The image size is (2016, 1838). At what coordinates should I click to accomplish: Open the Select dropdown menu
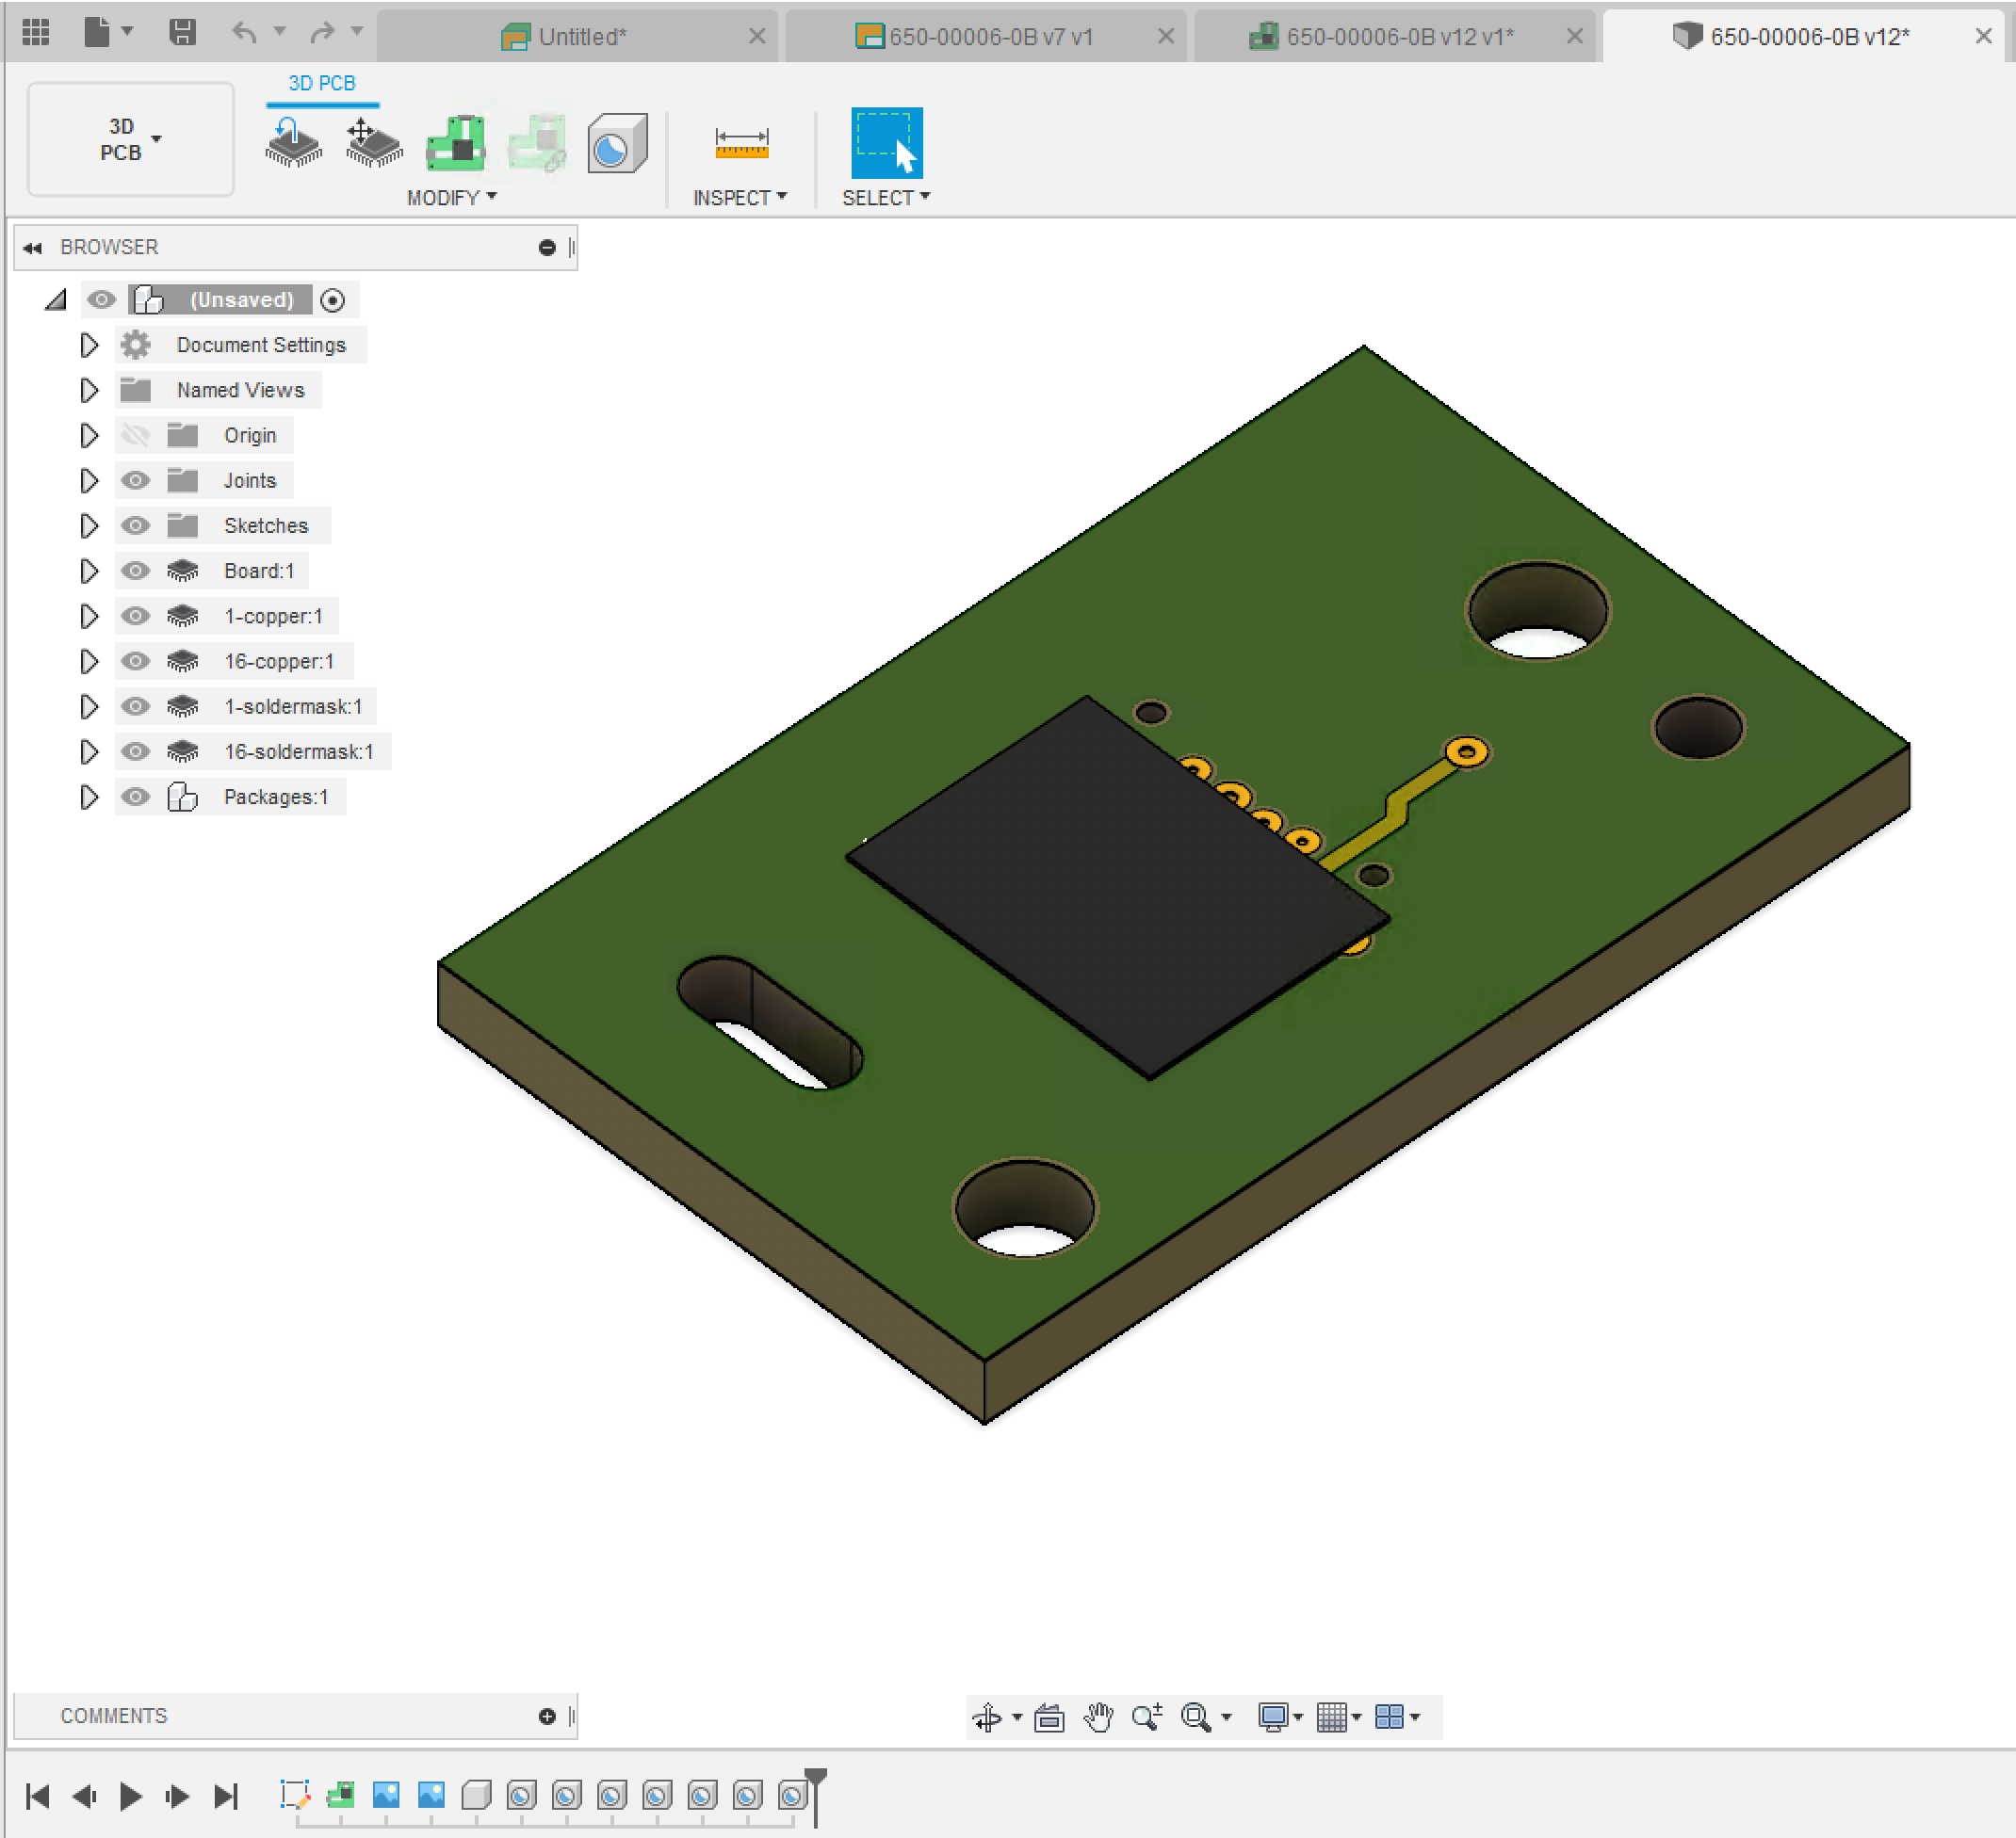click(884, 196)
